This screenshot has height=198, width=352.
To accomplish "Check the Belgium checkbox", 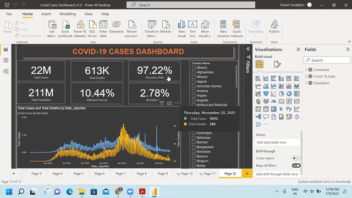I will pos(194,161).
